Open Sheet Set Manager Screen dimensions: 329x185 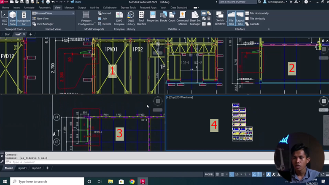click(195, 19)
